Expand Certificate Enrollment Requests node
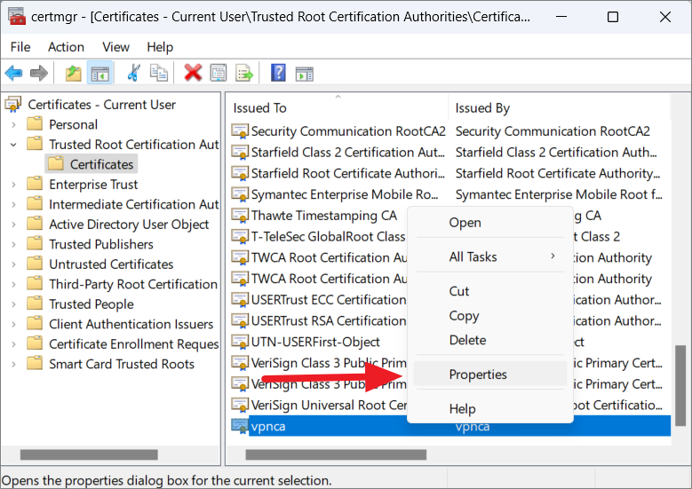 point(13,344)
